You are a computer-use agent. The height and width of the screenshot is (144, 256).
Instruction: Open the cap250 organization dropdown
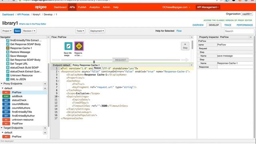point(247,14)
